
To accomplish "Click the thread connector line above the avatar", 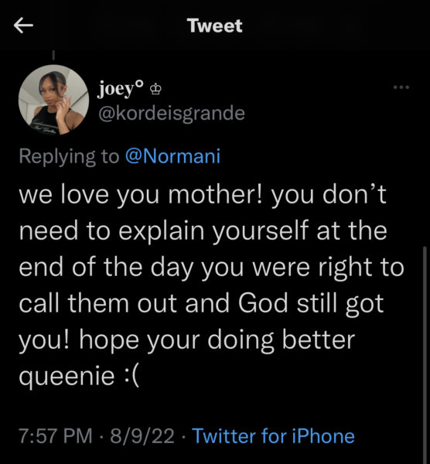I will point(53,55).
